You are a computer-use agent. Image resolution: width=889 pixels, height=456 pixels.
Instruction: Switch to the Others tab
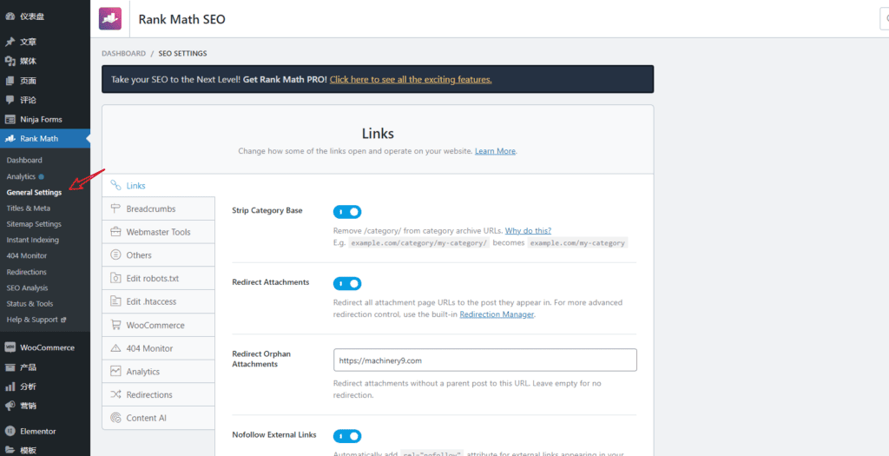tap(158, 255)
